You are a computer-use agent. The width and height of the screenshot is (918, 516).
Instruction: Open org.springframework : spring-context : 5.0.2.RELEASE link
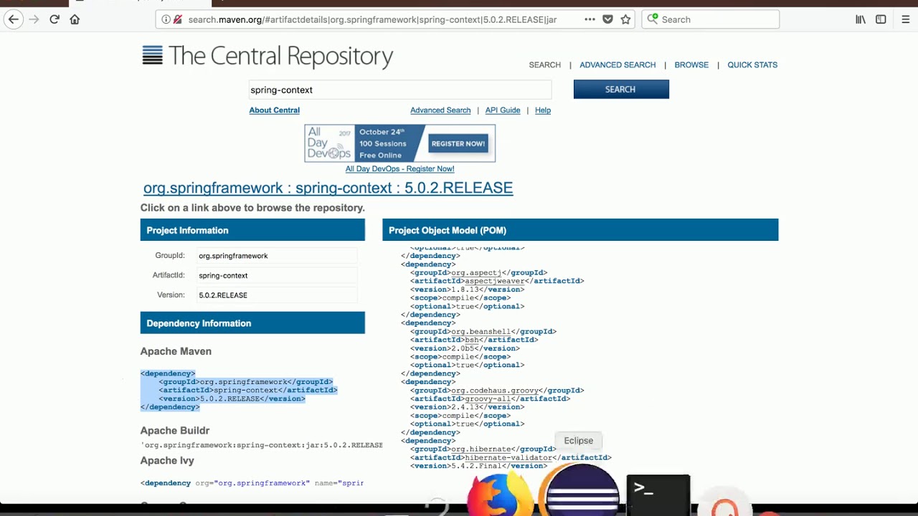(328, 188)
